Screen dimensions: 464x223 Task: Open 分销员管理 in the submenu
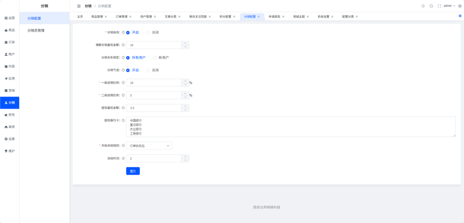(x=45, y=31)
